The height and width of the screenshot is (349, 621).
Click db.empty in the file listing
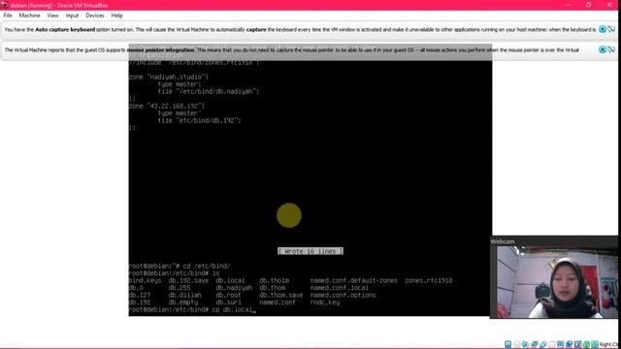183,302
